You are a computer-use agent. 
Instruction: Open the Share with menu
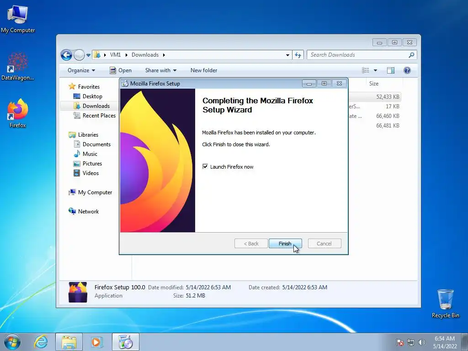tap(161, 70)
